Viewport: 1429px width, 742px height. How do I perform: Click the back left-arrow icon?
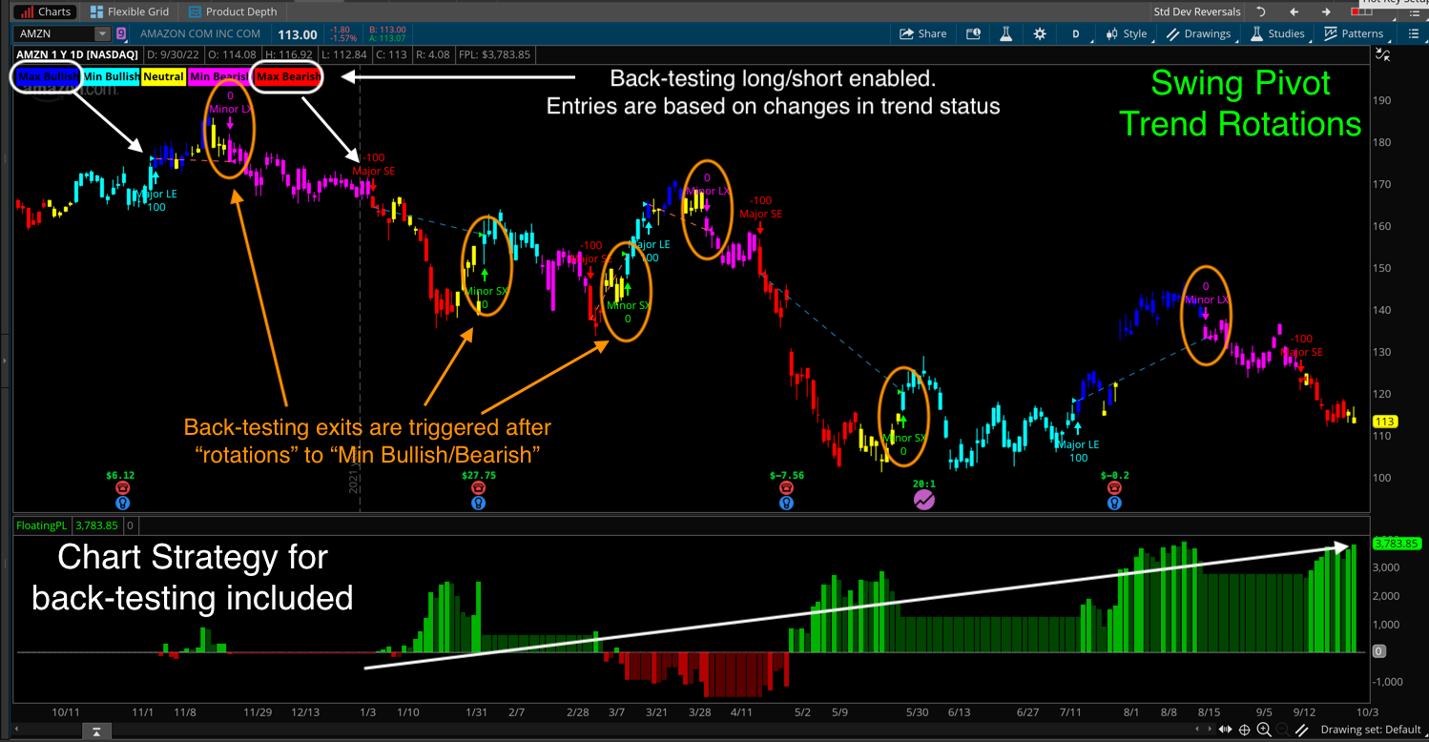pyautogui.click(x=1294, y=11)
